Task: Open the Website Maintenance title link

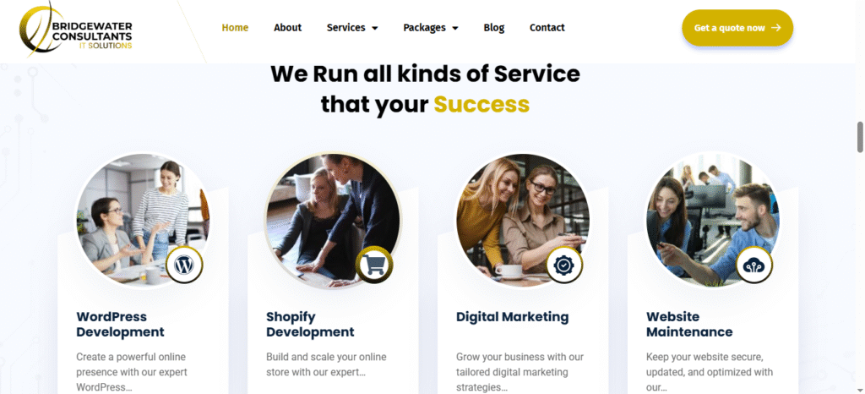Action: click(689, 325)
